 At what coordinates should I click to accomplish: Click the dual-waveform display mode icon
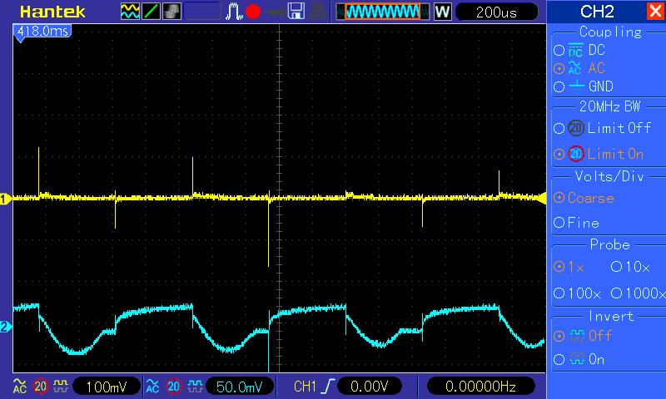point(130,12)
